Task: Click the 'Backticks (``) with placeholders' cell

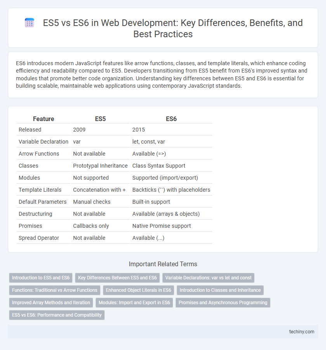Action: point(171,190)
